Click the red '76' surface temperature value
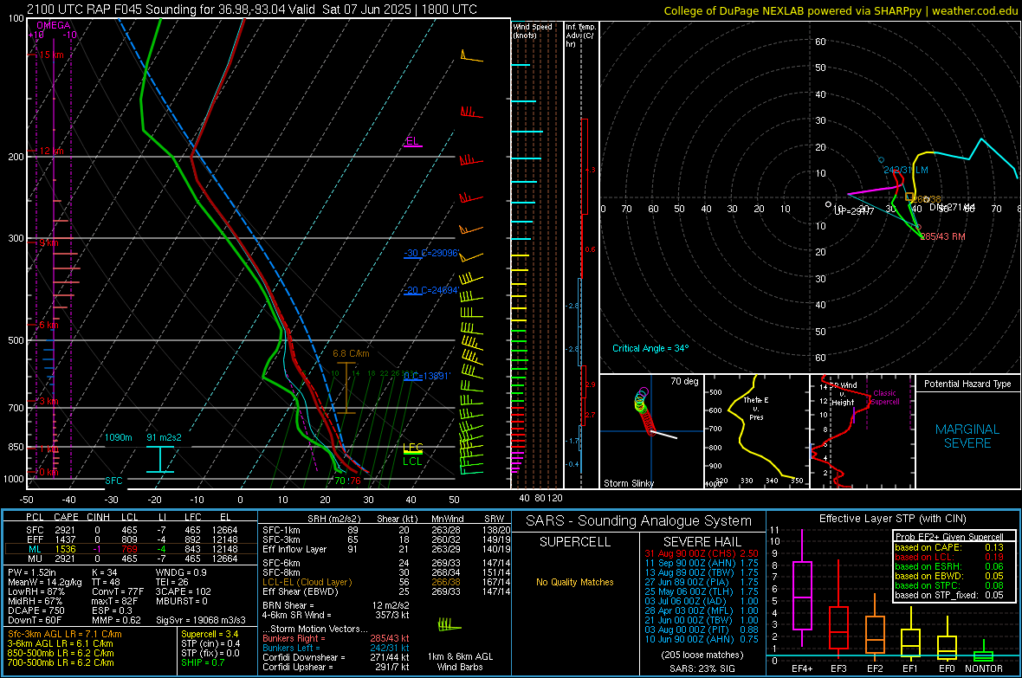 [x=355, y=481]
